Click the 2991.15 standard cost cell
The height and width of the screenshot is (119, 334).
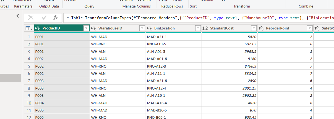(x=229, y=88)
